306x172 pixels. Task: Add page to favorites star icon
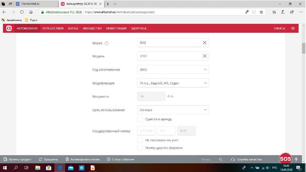(x=261, y=12)
